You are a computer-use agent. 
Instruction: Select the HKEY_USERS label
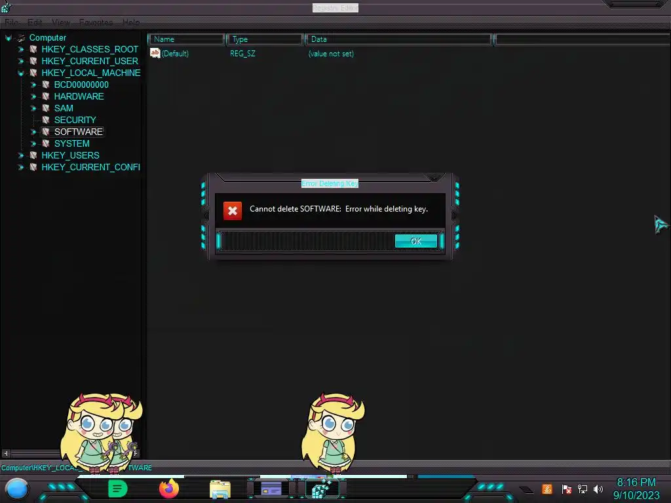click(71, 155)
